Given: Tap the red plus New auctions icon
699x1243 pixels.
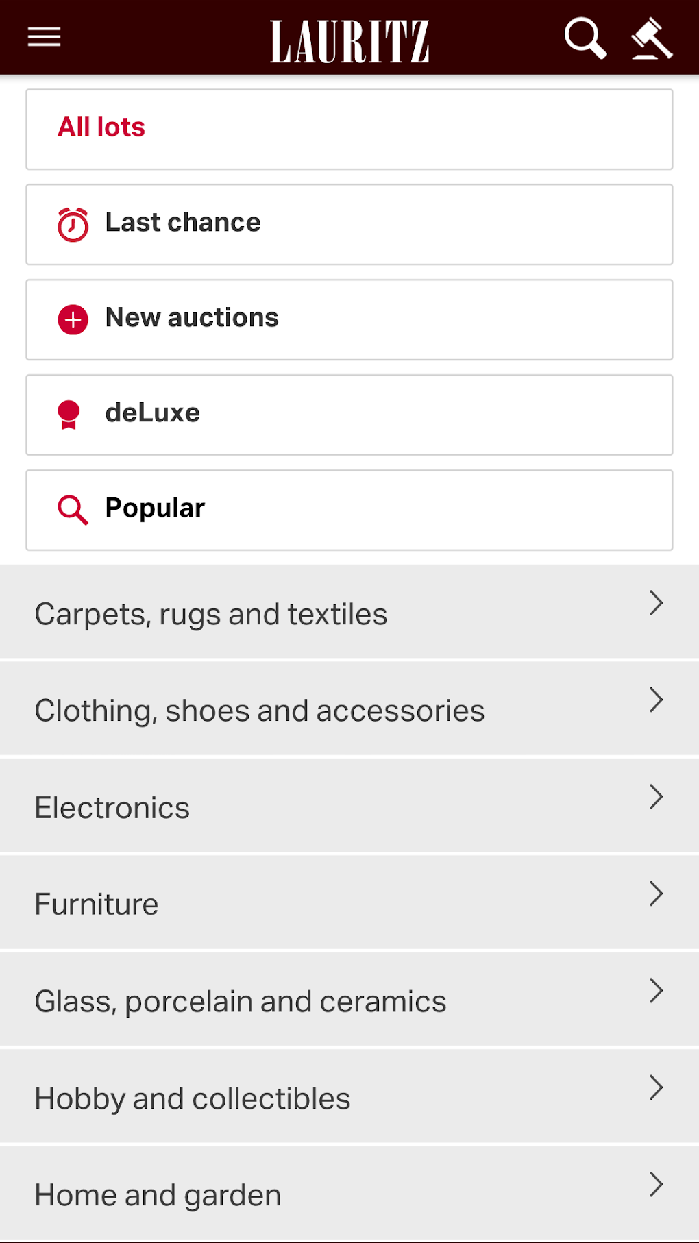Looking at the screenshot, I should pos(73,320).
